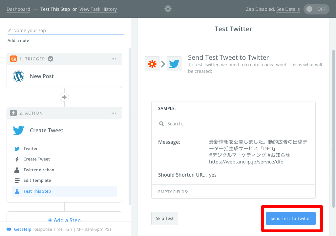The image size is (336, 236).
Task: Click the Test This Step breadcrumb text
Action: pos(55,9)
